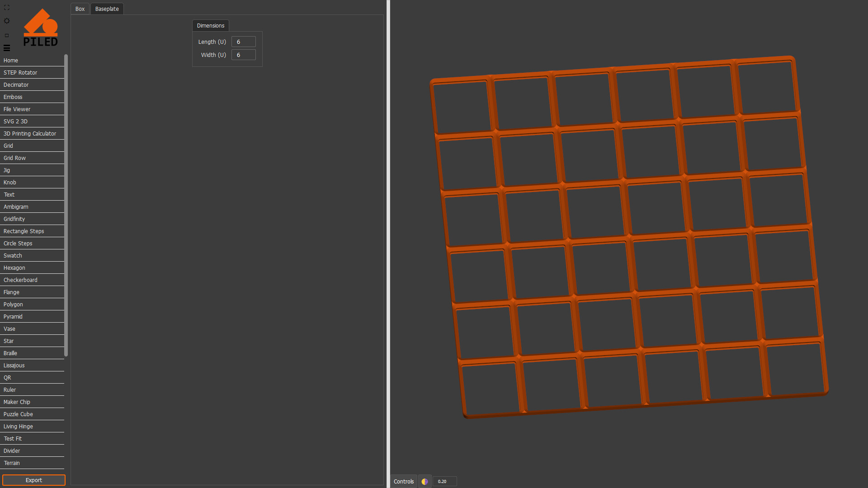Click the 0.20 value field
The width and height of the screenshot is (868, 488).
click(444, 482)
